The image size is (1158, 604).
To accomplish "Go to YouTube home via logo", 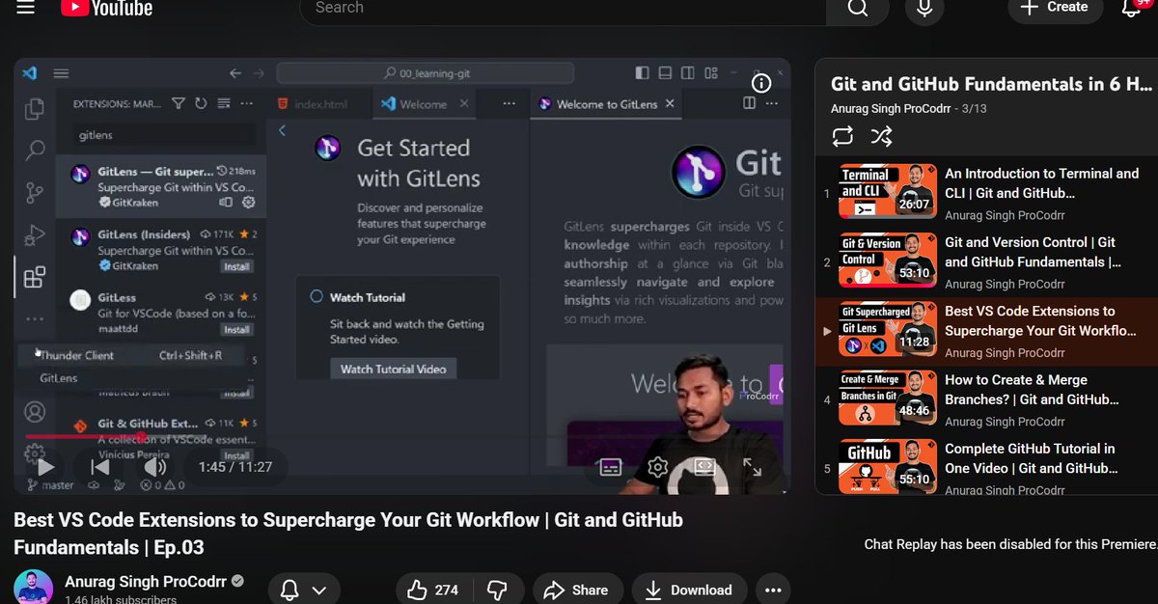I will pyautogui.click(x=106, y=8).
